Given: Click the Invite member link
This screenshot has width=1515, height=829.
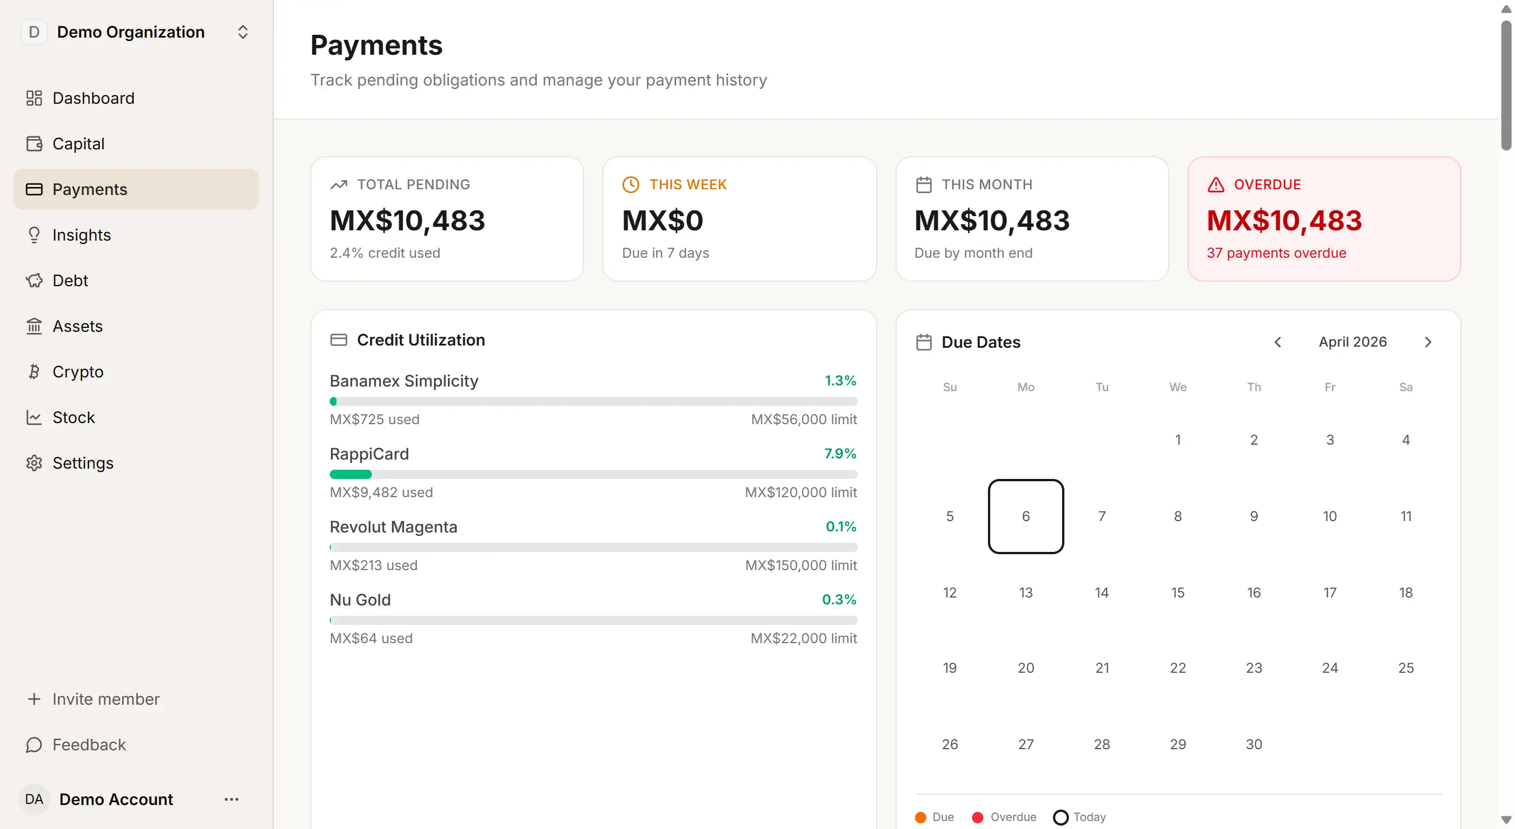Looking at the screenshot, I should click(x=106, y=699).
